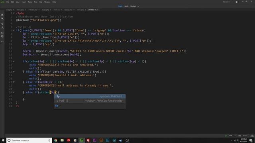Viewport: 255px width, 143px height.
Task: Open the File menu
Action: pos(8,2)
